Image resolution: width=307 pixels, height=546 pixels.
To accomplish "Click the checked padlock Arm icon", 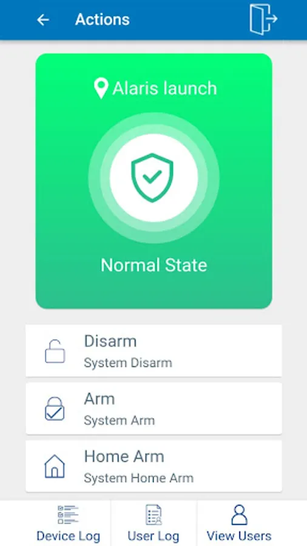I will [55, 409].
